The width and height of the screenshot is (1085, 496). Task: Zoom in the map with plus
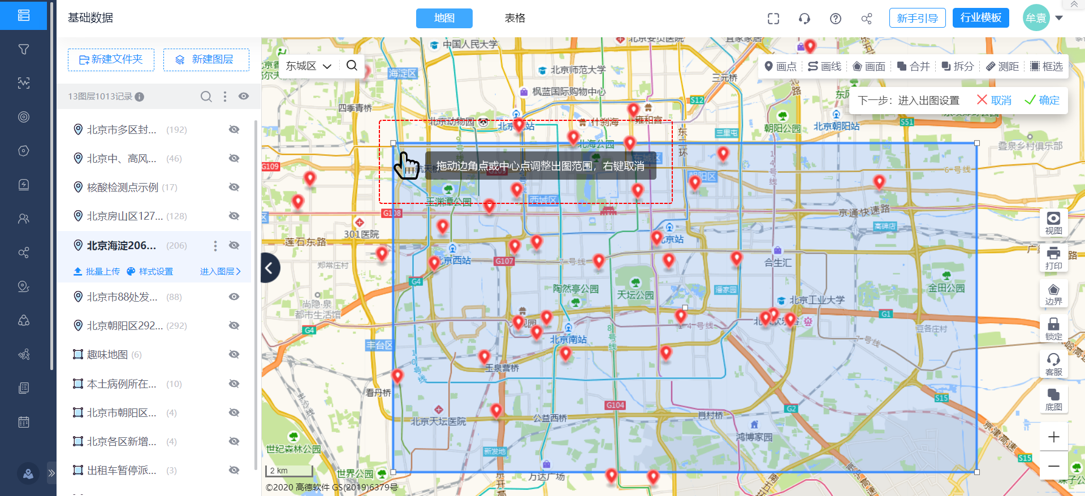[x=1054, y=437]
